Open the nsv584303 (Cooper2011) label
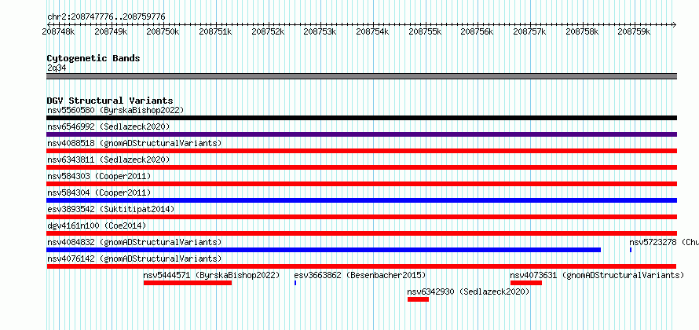Screen dimensions: 699x330 (99, 176)
